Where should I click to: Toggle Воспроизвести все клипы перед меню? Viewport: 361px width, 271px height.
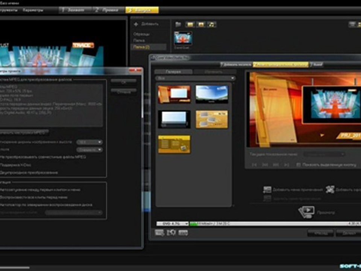point(33,198)
